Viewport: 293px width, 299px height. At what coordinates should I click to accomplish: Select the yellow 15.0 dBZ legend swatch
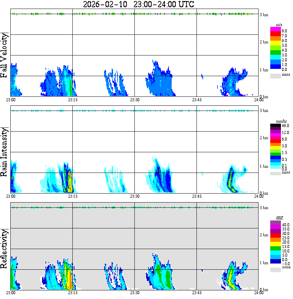275,244
